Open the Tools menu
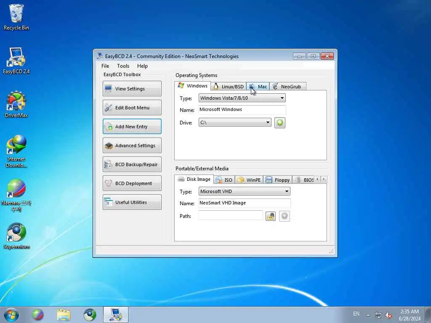 [123, 66]
